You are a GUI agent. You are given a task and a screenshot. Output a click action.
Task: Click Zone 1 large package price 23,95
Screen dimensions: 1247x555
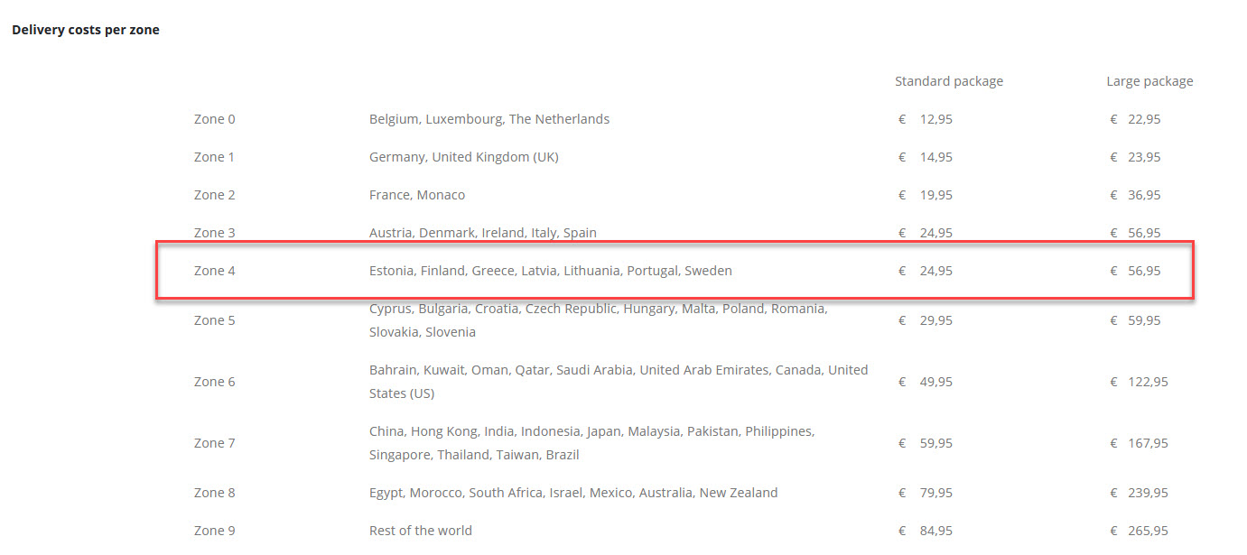pos(1144,157)
